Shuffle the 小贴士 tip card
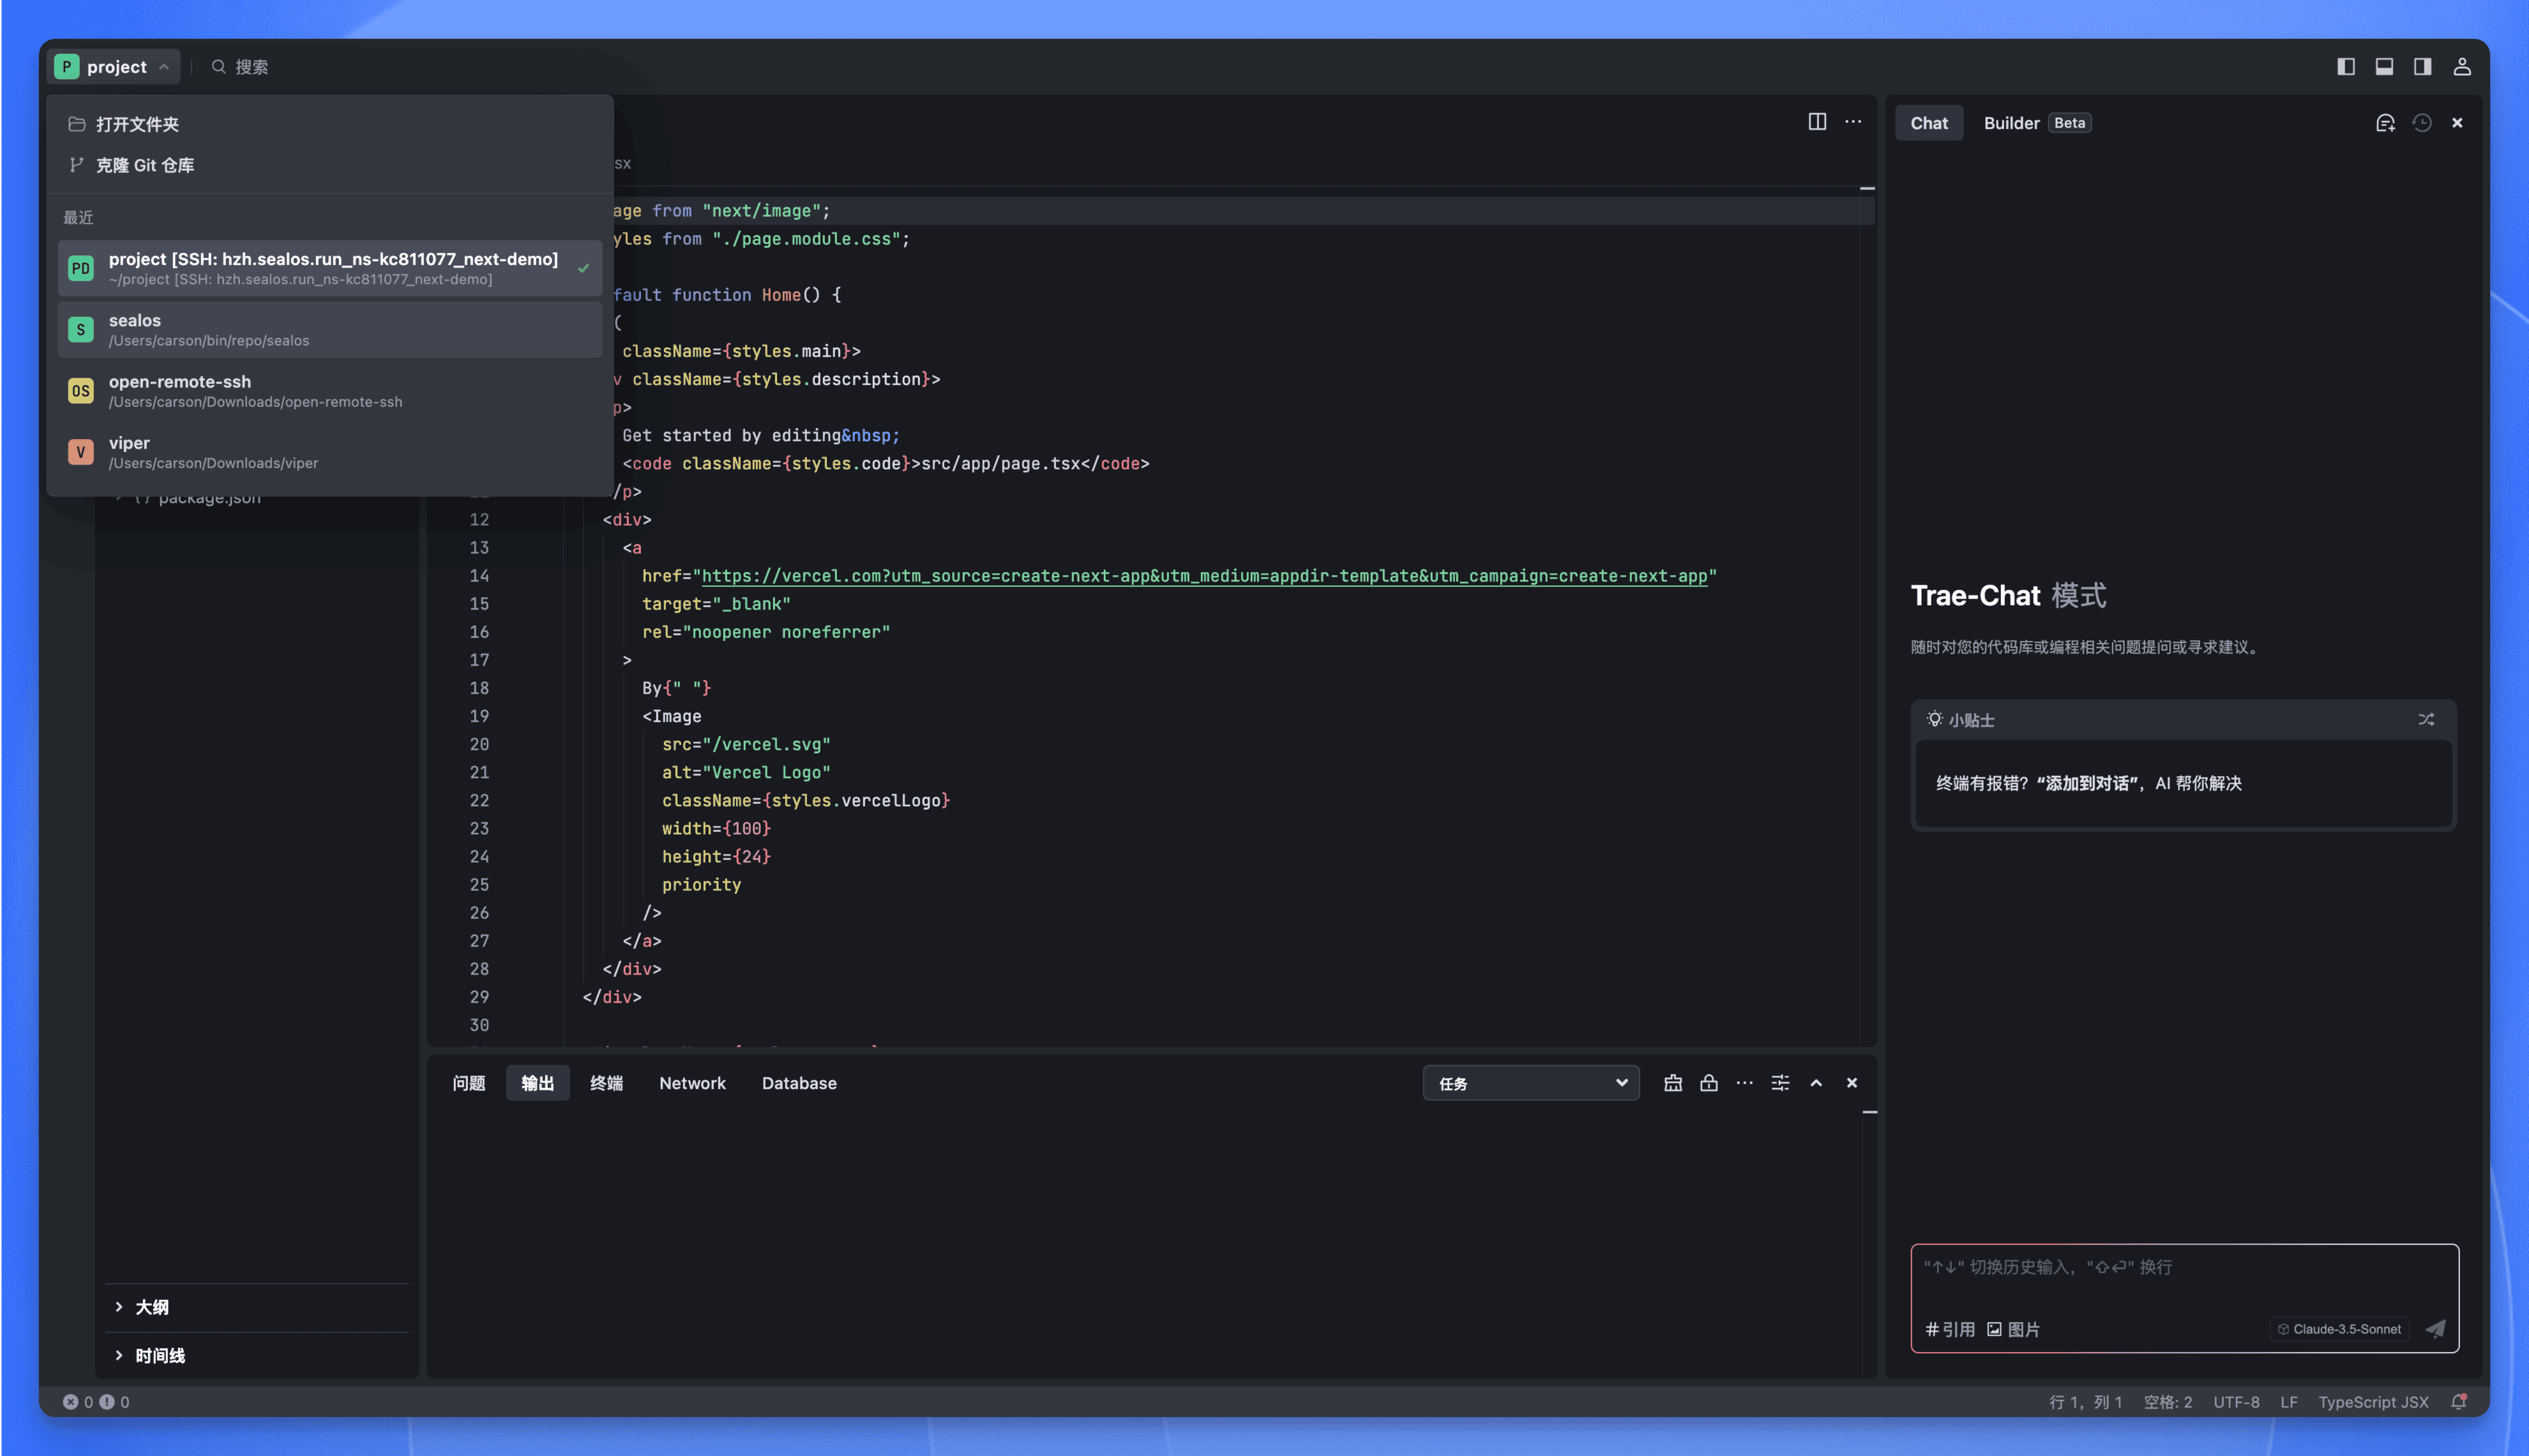Viewport: 2529px width, 1456px height. pos(2427,719)
